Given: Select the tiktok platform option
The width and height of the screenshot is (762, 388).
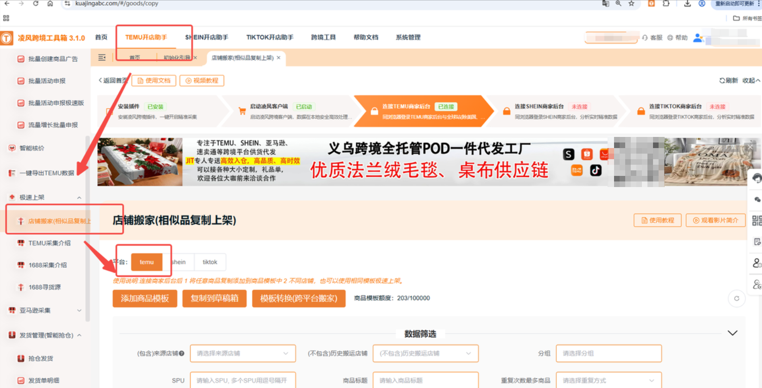Looking at the screenshot, I should coord(210,262).
